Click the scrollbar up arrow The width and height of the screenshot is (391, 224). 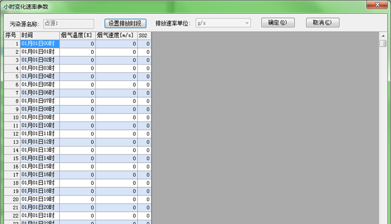coord(383,35)
